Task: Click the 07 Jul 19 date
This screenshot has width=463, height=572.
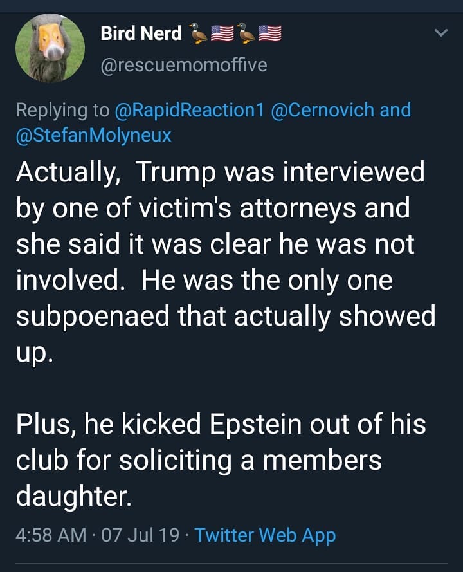Action: pos(141,535)
